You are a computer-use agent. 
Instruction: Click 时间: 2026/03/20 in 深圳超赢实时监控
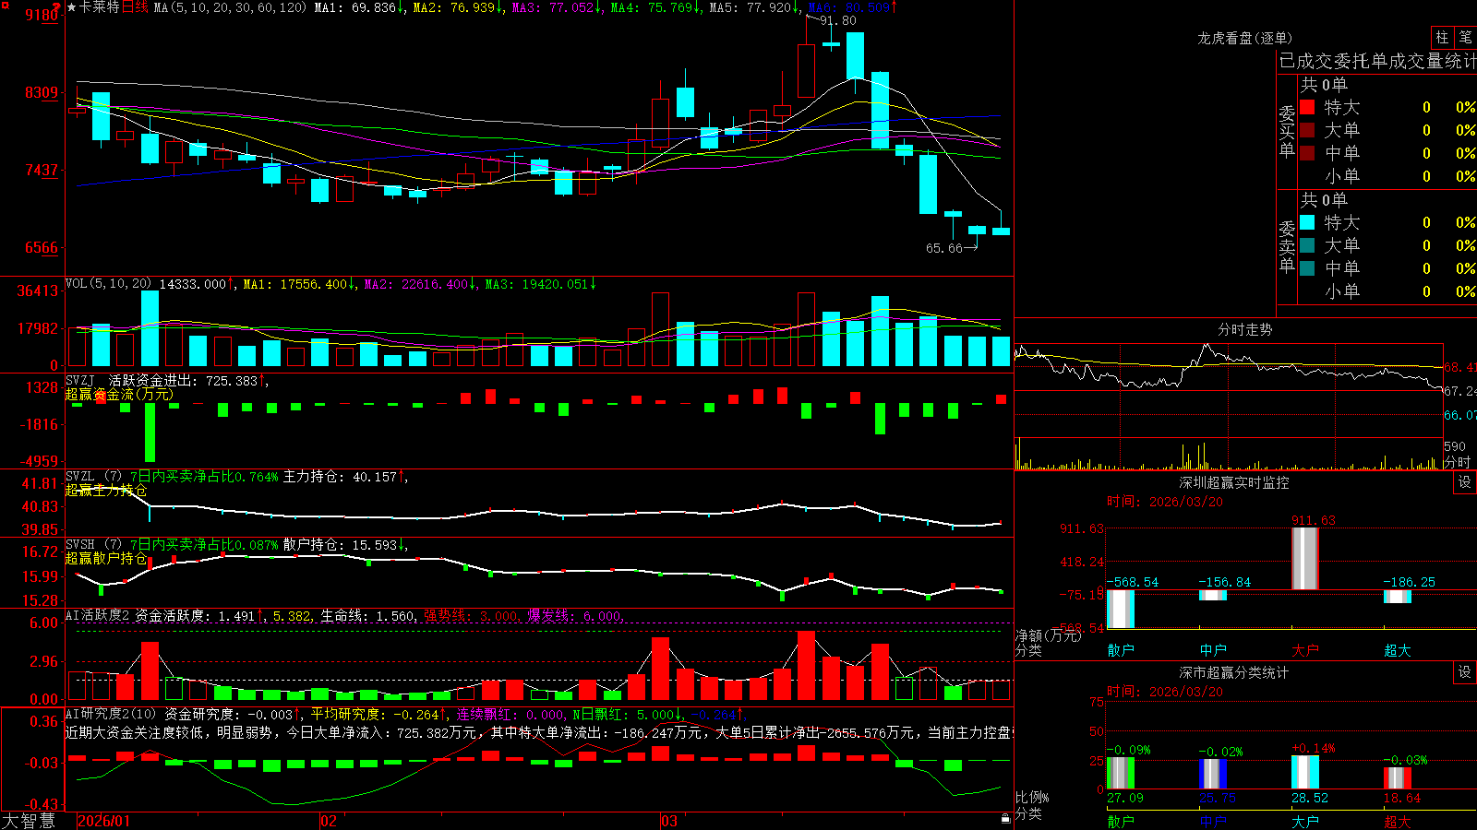(x=1165, y=502)
